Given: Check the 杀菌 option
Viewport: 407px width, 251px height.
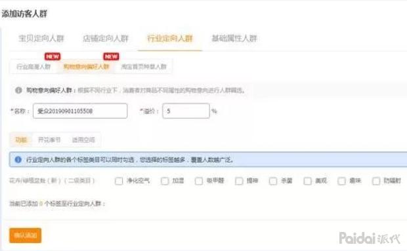Looking at the screenshot, I should [273, 181].
